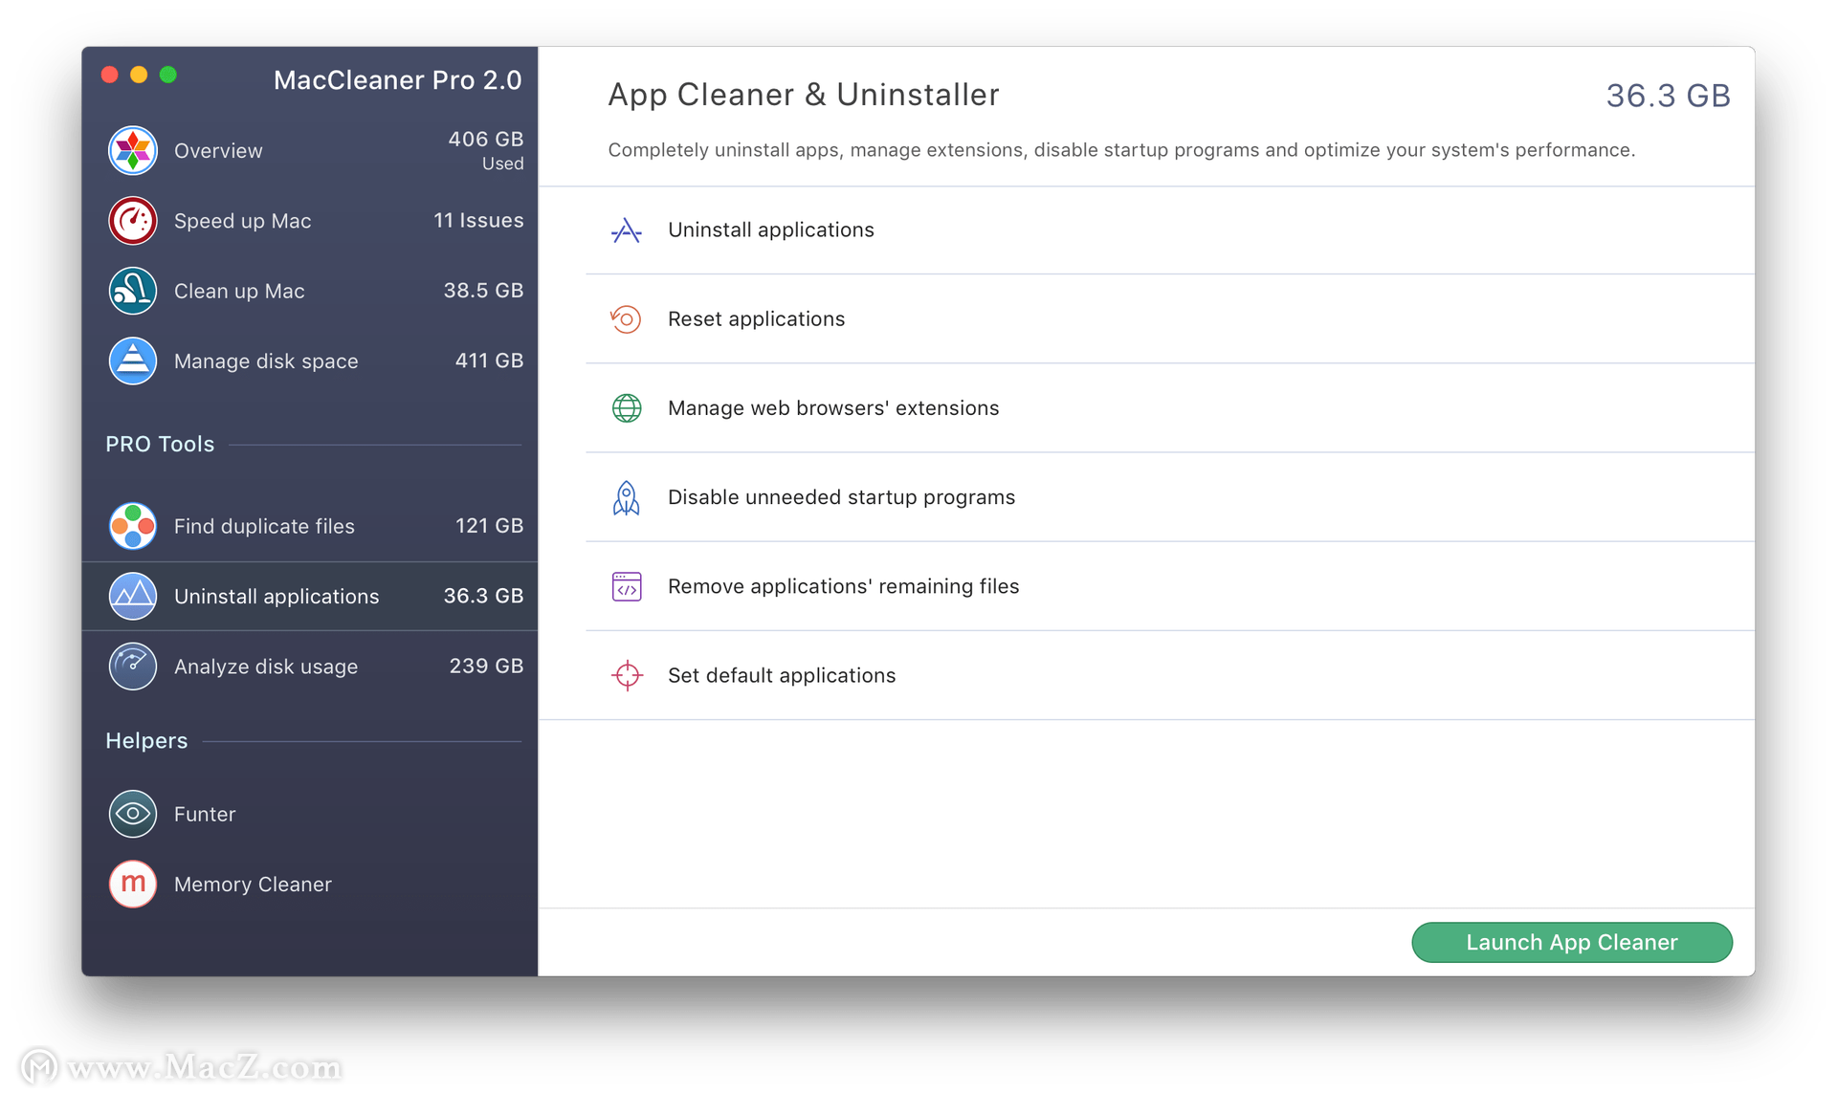Click the Speed up Mac gauge icon

click(x=132, y=221)
